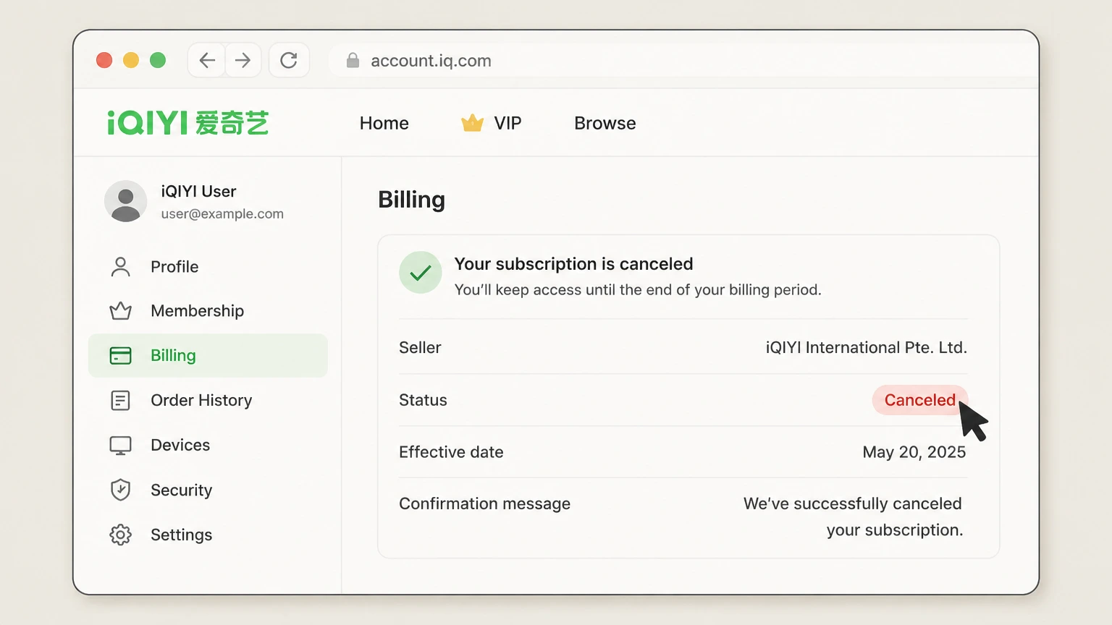Click the Membership crown icon
This screenshot has height=625, width=1112.
coord(120,311)
